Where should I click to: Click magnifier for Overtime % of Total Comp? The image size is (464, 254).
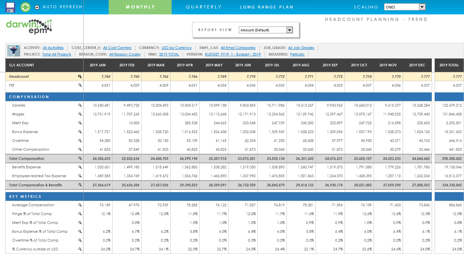tap(80, 241)
